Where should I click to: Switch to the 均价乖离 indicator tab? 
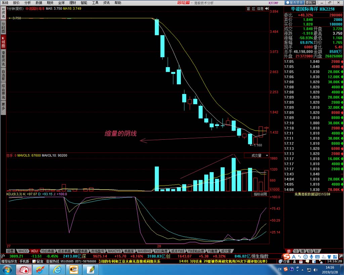[x=48, y=251]
